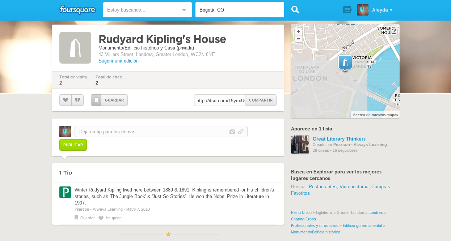451x241 pixels.
Task: Open the 'Estoy buscando' dropdown arrow
Action: (184, 10)
